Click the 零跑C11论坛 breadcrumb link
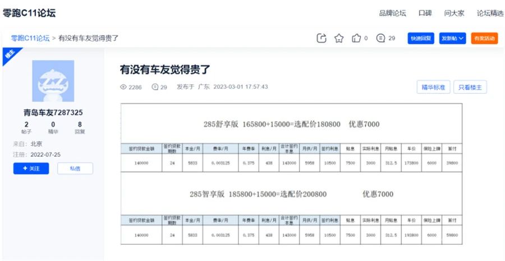Screen dimensions: 505x261 point(30,38)
